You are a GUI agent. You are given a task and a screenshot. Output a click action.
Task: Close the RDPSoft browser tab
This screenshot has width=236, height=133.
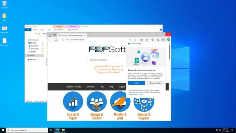pyautogui.click(x=85, y=35)
